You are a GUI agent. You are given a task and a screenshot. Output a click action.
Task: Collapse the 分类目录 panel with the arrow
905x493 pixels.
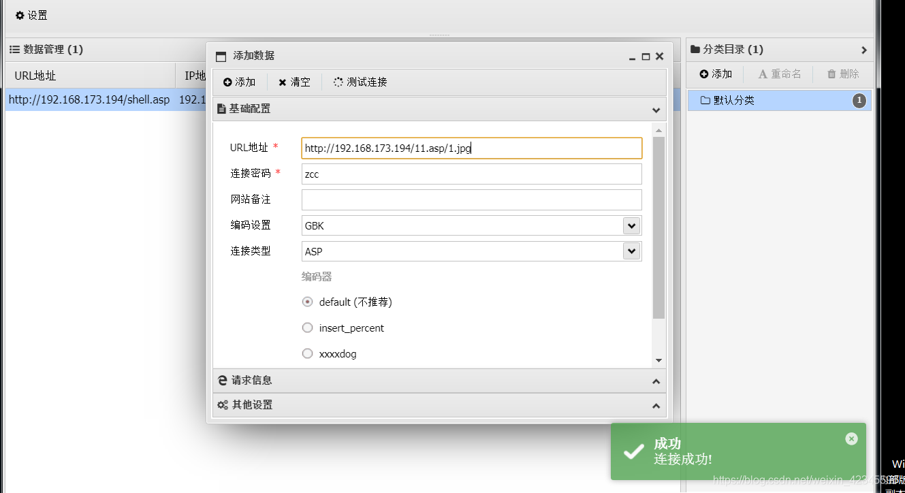pos(864,50)
